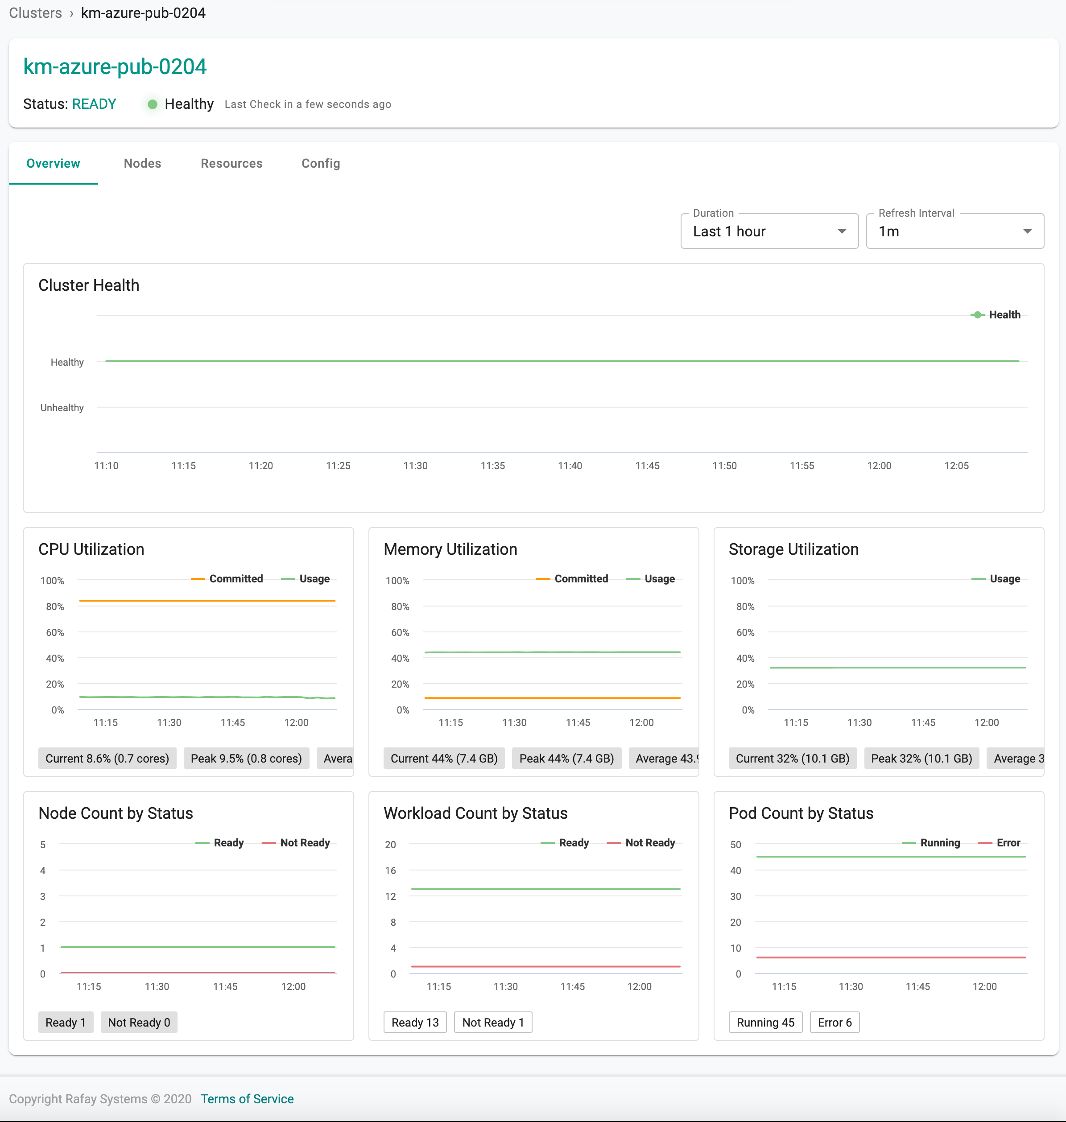Image resolution: width=1066 pixels, height=1122 pixels.
Task: Toggle Usage legend in Storage Utilization chart
Action: coord(996,578)
